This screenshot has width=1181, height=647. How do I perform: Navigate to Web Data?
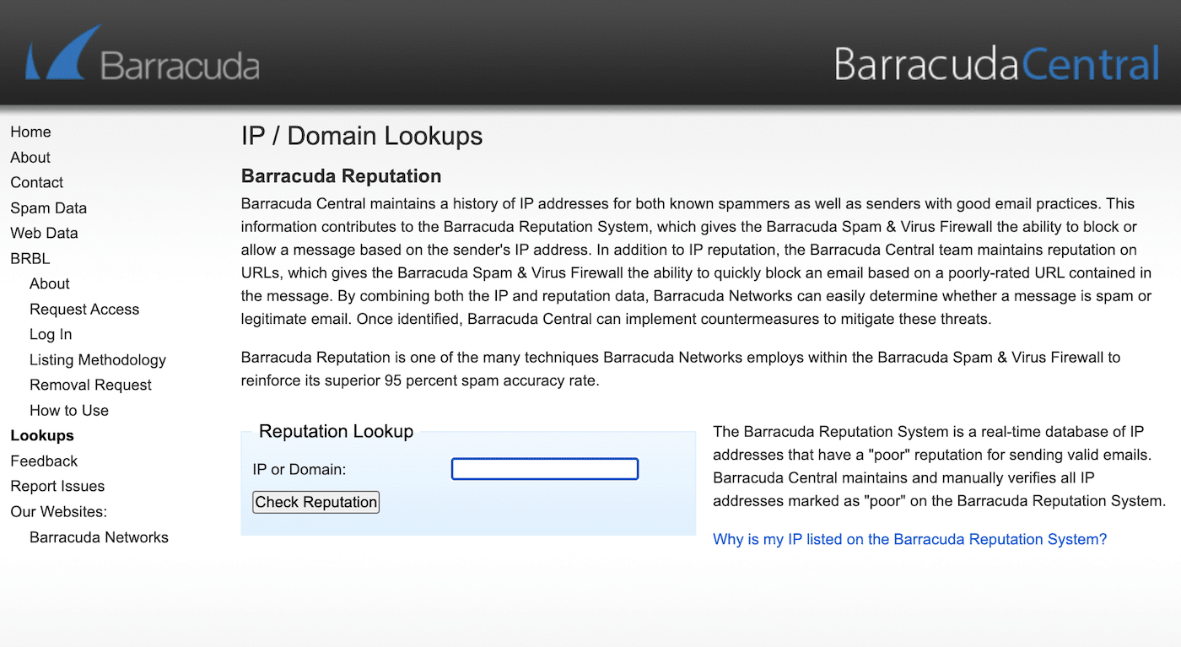click(44, 233)
